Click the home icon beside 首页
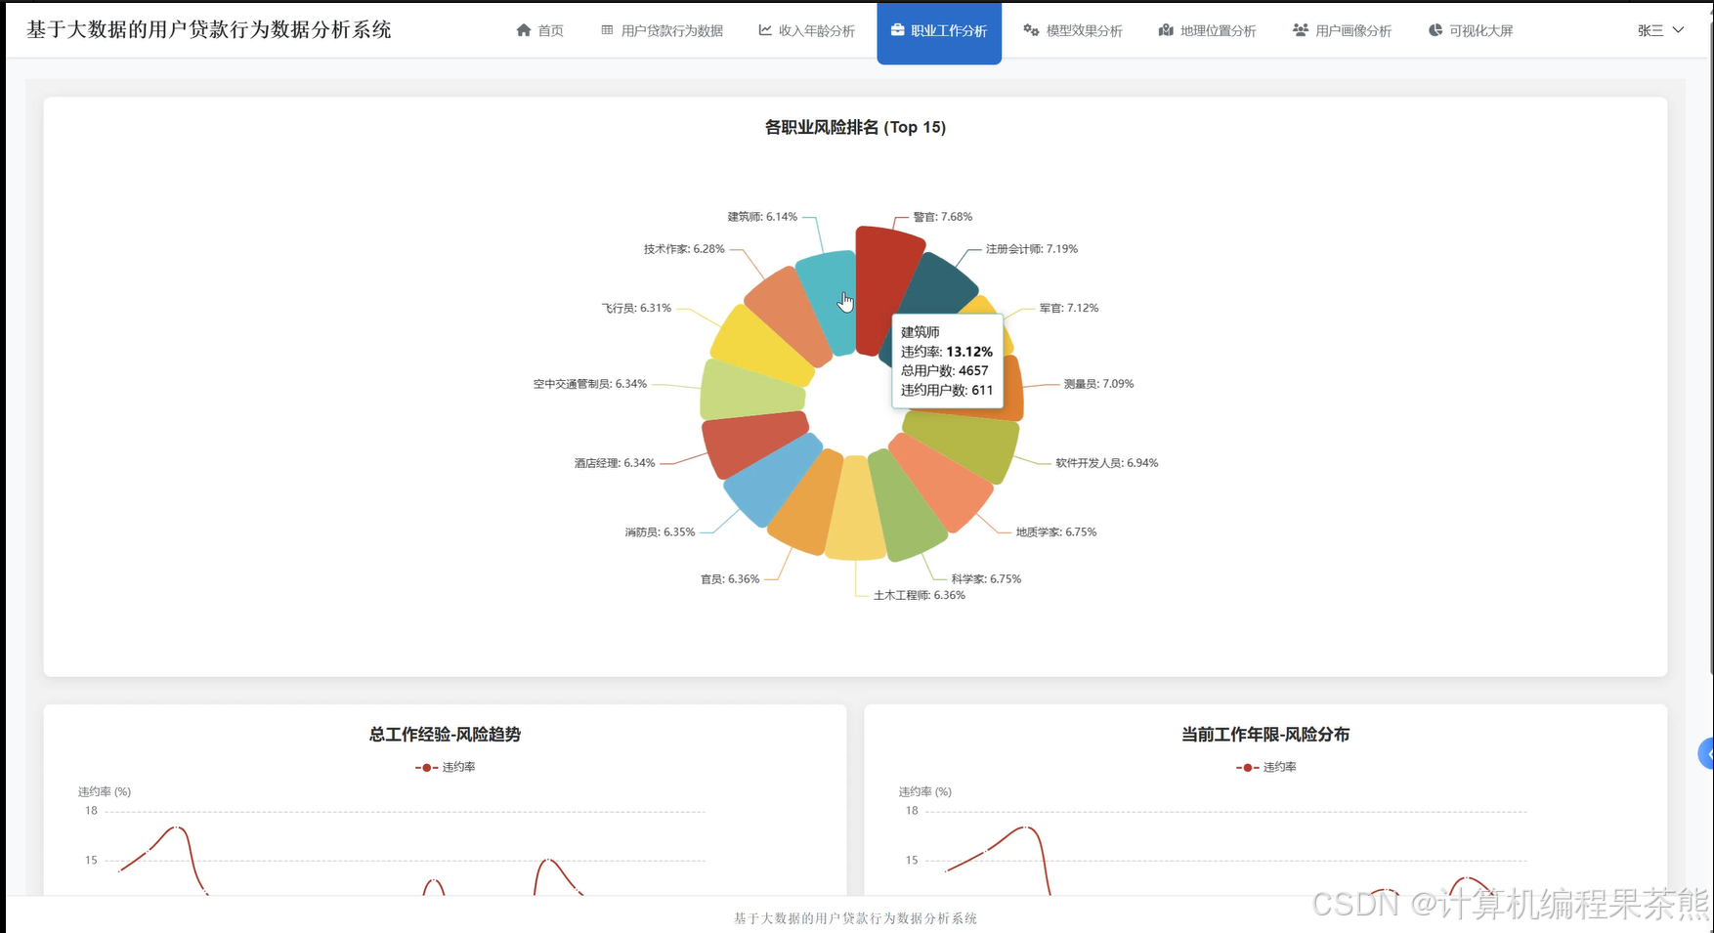 click(x=524, y=30)
